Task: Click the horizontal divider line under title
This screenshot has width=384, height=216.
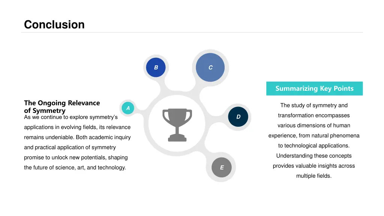Action: 192,32
